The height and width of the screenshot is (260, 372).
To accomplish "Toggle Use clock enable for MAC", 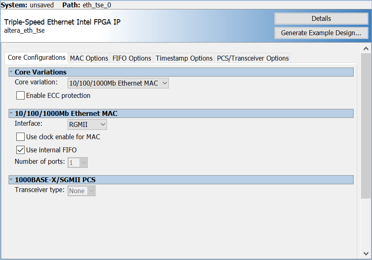I will pos(20,137).
